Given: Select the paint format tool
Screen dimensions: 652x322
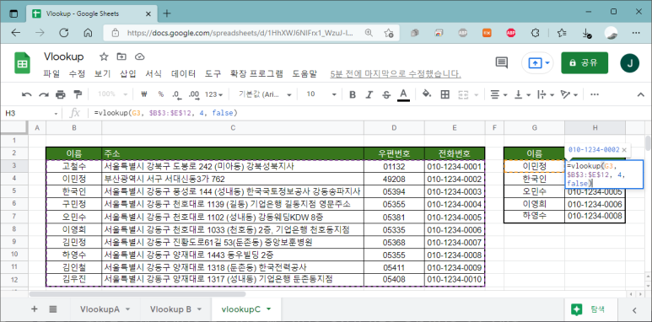Looking at the screenshot, I should [x=78, y=94].
